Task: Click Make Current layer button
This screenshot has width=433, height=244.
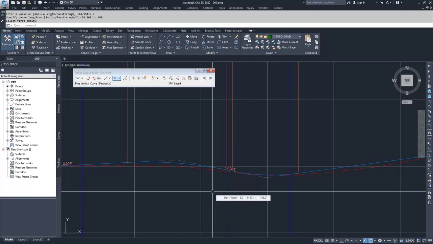Action: [287, 42]
